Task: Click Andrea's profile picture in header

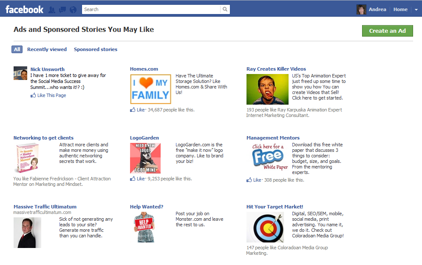Action: pyautogui.click(x=362, y=9)
